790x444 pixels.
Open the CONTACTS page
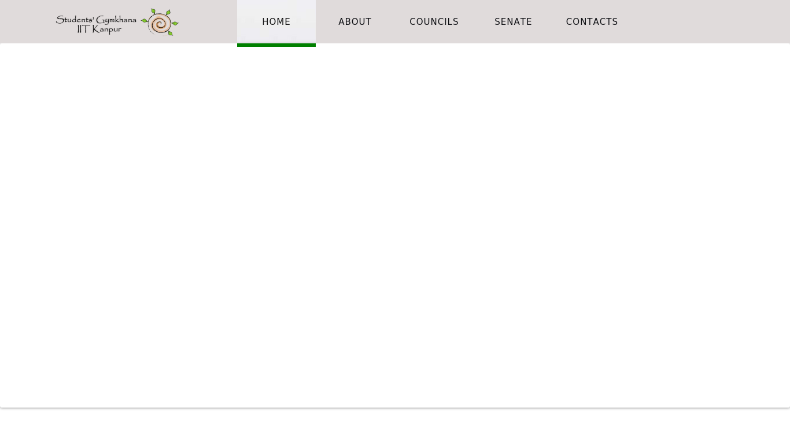(x=592, y=22)
